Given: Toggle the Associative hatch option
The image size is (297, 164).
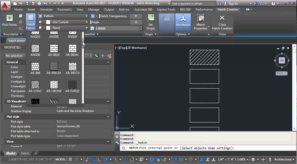Looking at the screenshot, I should (x=167, y=22).
